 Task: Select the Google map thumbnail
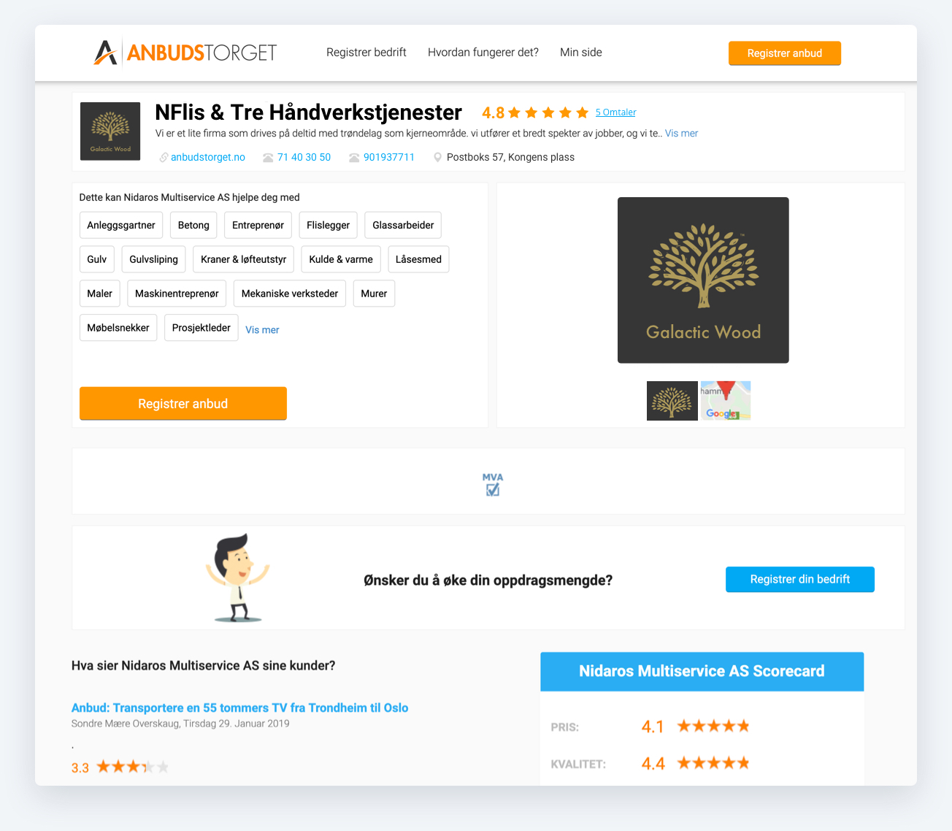pos(726,401)
